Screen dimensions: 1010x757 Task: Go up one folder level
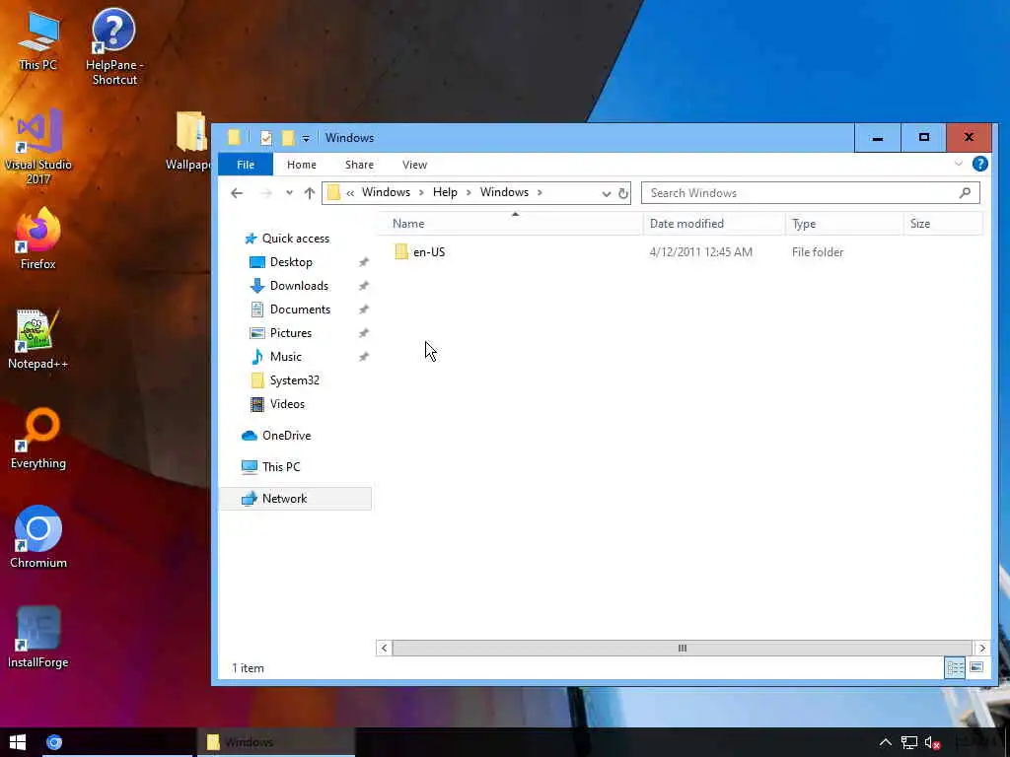coord(309,193)
